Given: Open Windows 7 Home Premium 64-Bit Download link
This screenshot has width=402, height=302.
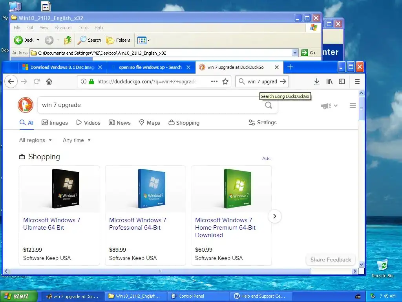Looking at the screenshot, I should tap(225, 228).
